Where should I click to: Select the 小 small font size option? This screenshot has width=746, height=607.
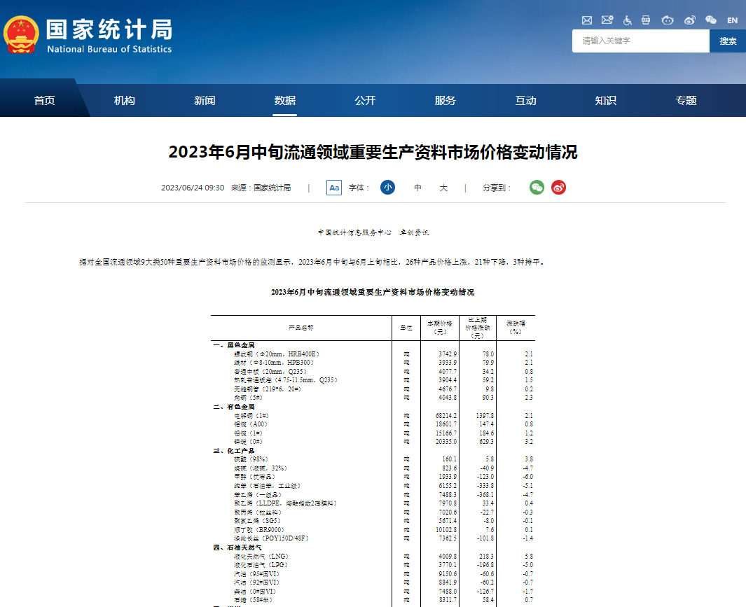388,188
